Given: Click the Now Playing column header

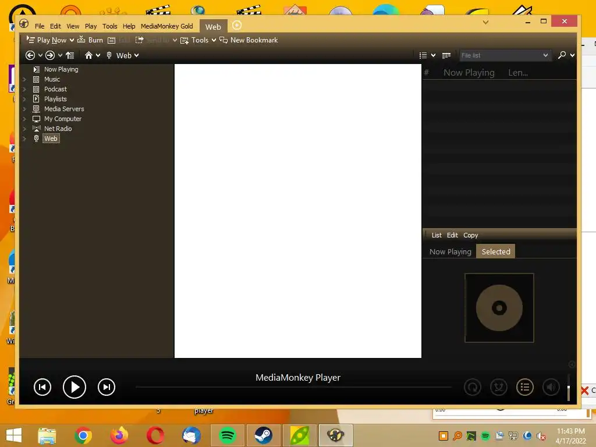Looking at the screenshot, I should click(469, 73).
